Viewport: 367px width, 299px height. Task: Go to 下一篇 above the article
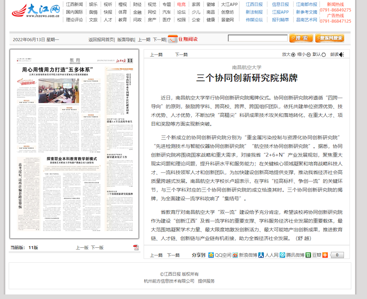tap(181, 55)
